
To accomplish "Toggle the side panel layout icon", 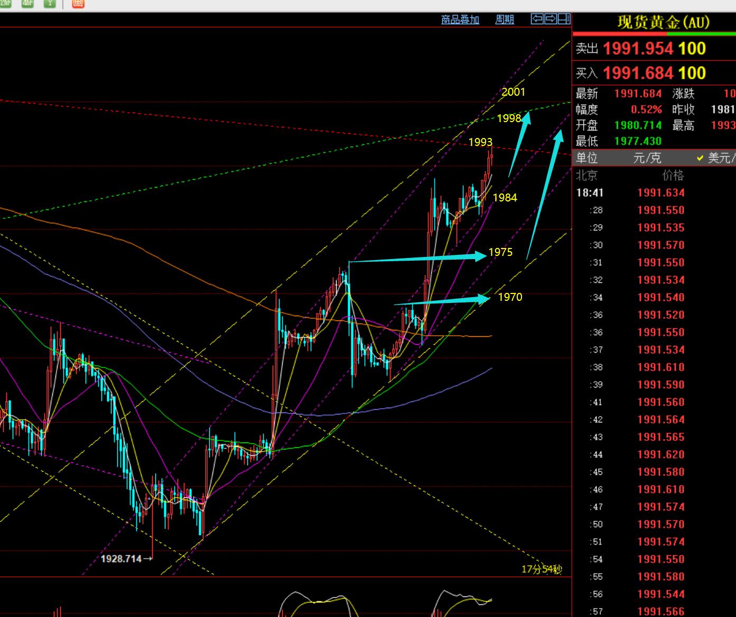I will pyautogui.click(x=564, y=19).
